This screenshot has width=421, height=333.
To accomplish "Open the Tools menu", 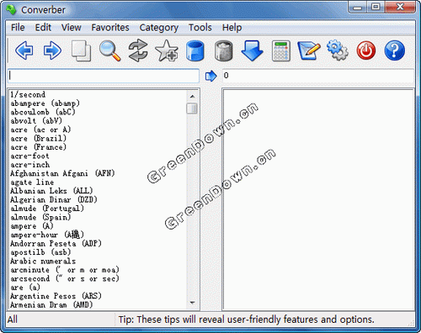I will click(200, 28).
